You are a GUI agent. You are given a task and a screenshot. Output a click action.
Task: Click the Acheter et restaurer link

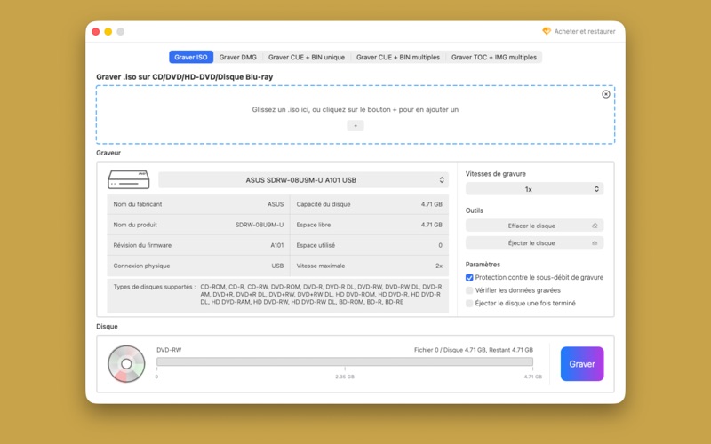coord(585,31)
